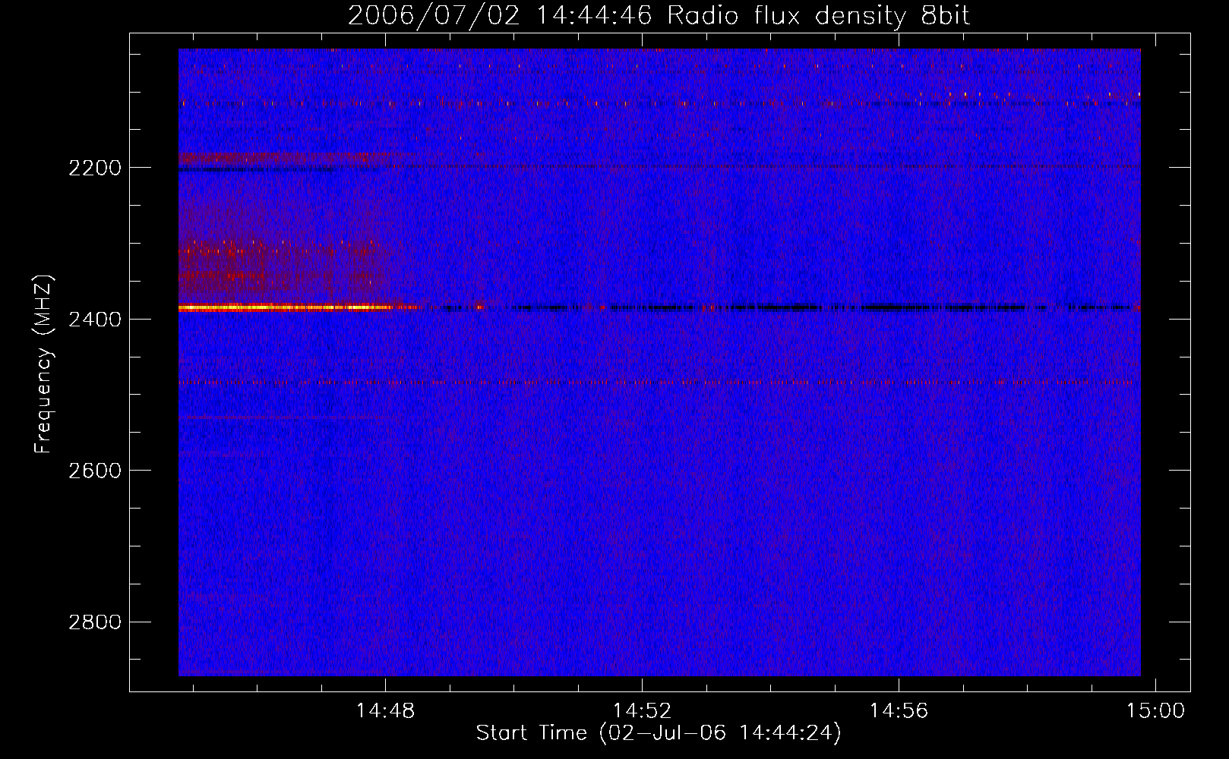Click the 14:48 time tick label
This screenshot has width=1229, height=759.
[x=386, y=711]
